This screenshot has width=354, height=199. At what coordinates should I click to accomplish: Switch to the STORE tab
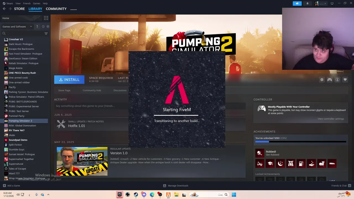tap(19, 9)
